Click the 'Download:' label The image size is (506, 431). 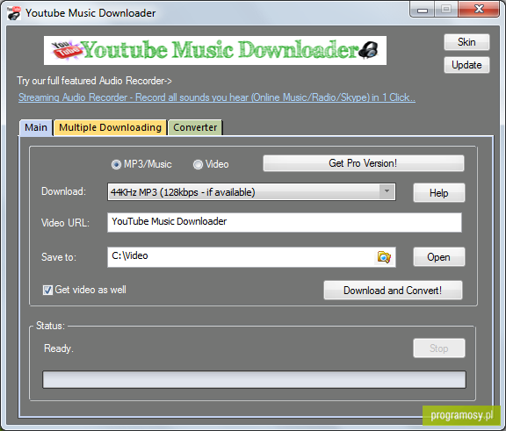(63, 191)
